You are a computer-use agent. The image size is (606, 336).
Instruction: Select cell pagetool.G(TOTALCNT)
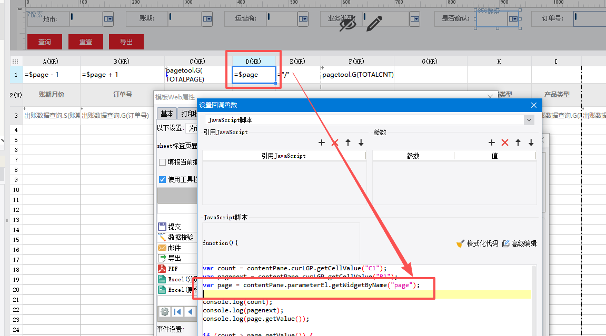click(357, 75)
